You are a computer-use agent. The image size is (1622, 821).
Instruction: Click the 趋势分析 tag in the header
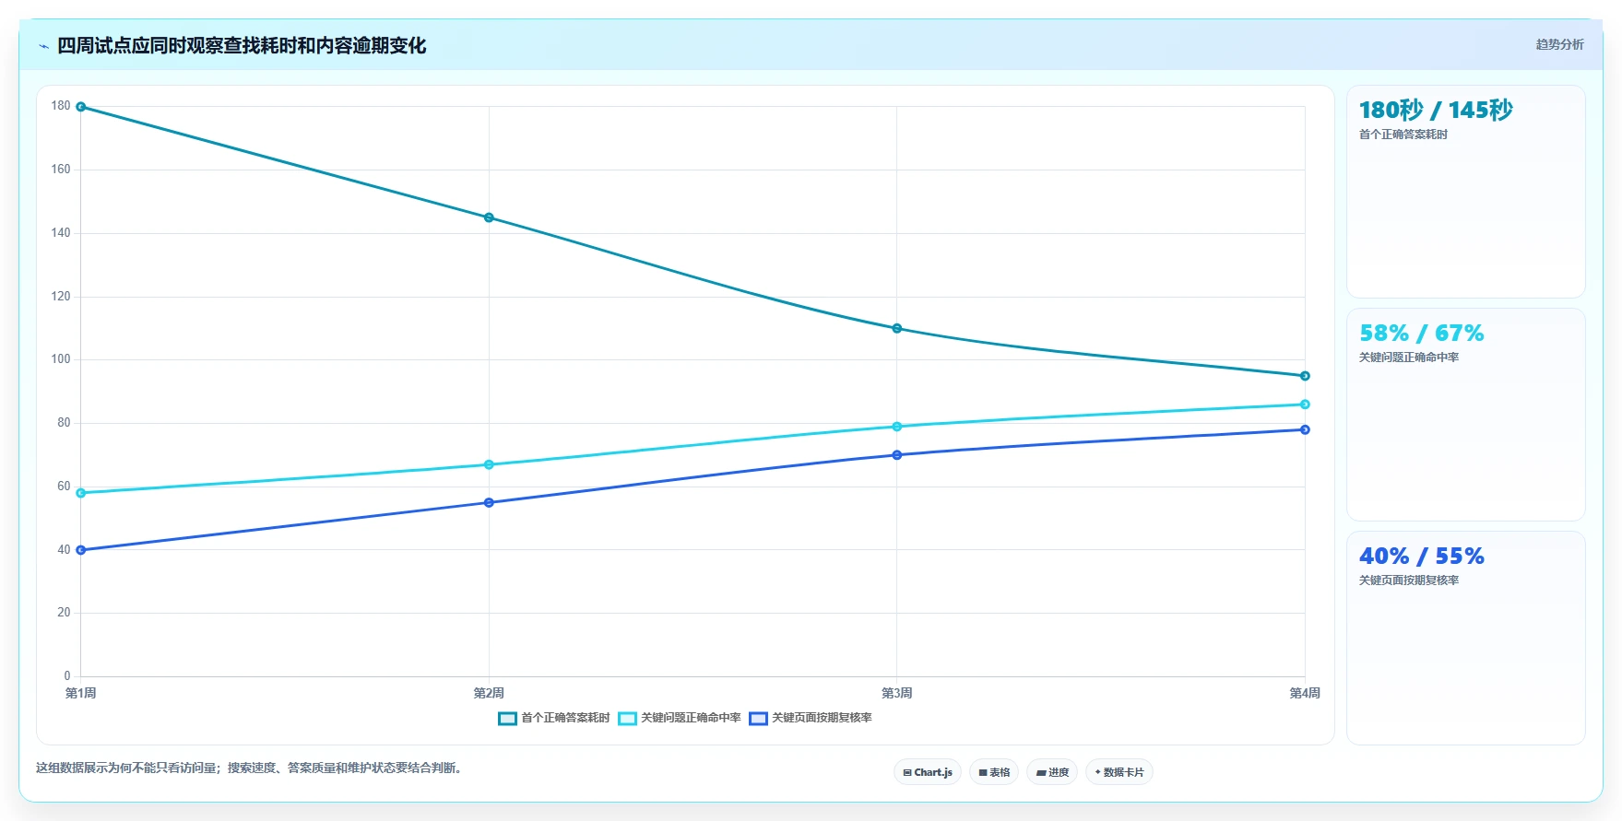click(x=1559, y=44)
